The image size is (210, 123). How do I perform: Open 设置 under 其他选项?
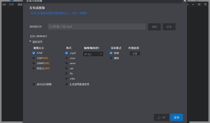point(135,54)
